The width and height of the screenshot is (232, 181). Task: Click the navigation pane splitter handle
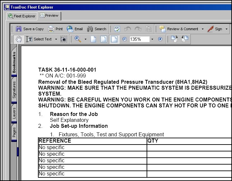pyautogui.click(x=18, y=152)
